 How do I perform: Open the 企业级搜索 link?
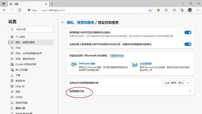click(146, 64)
